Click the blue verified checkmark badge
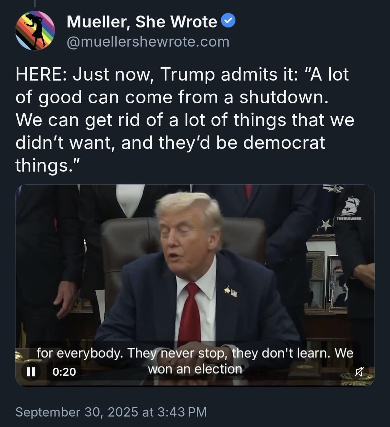The image size is (390, 427). click(x=228, y=21)
